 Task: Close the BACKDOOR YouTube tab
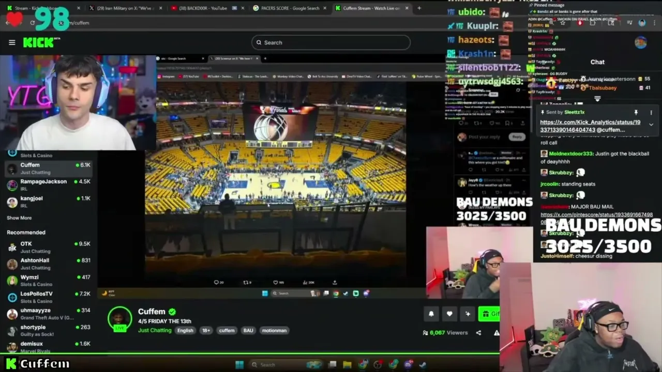242,8
